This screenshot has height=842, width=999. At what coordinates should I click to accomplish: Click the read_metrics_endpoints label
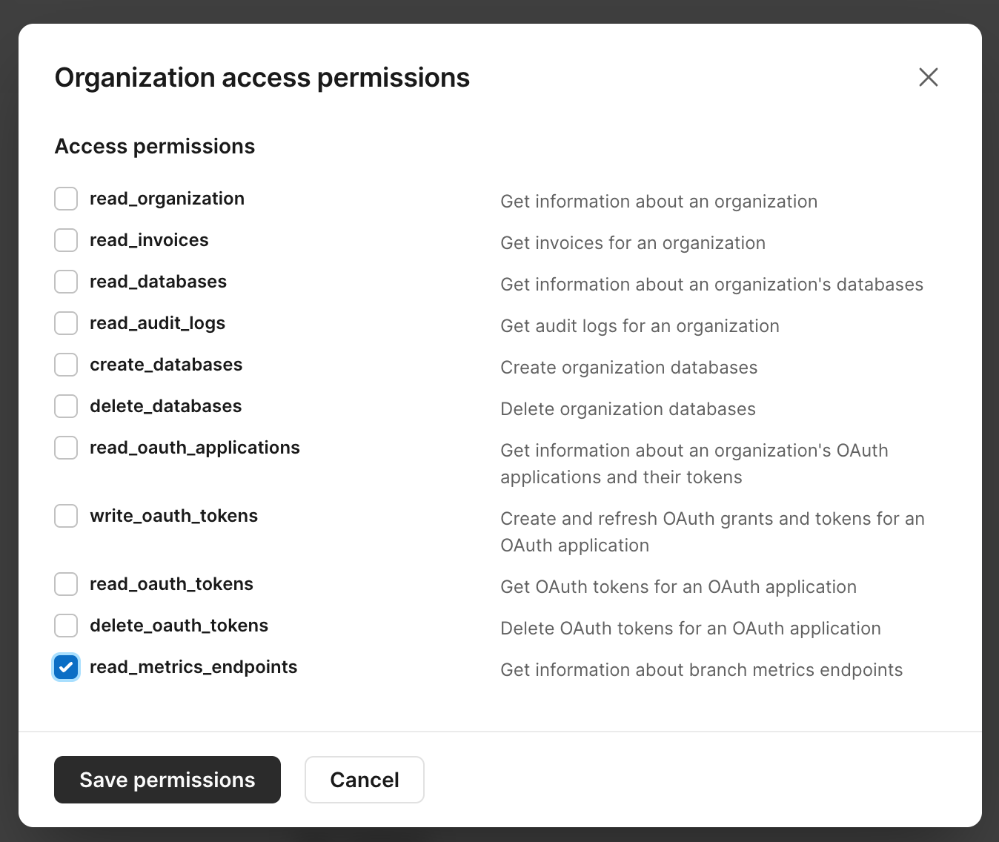(x=193, y=667)
